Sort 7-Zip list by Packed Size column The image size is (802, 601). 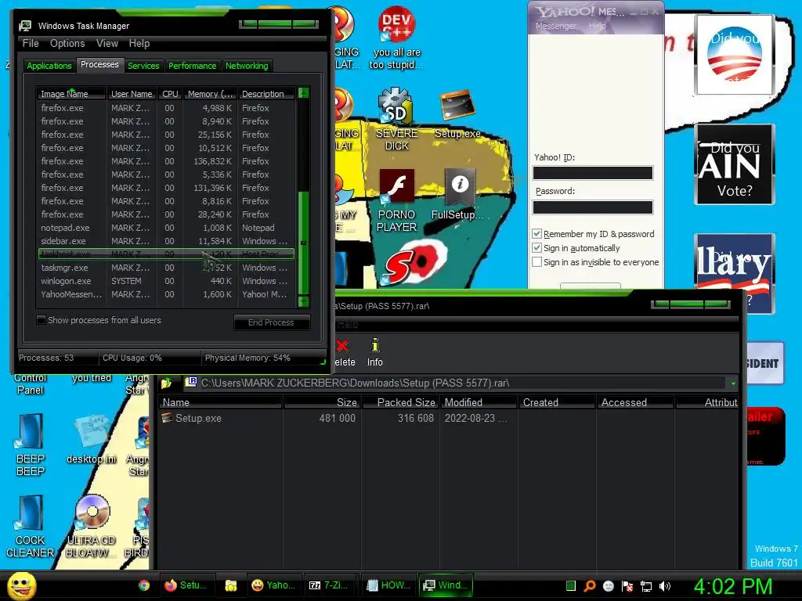coord(400,402)
